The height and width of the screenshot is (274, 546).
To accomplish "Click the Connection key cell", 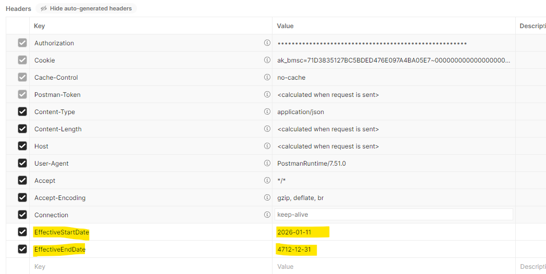I will click(x=151, y=215).
